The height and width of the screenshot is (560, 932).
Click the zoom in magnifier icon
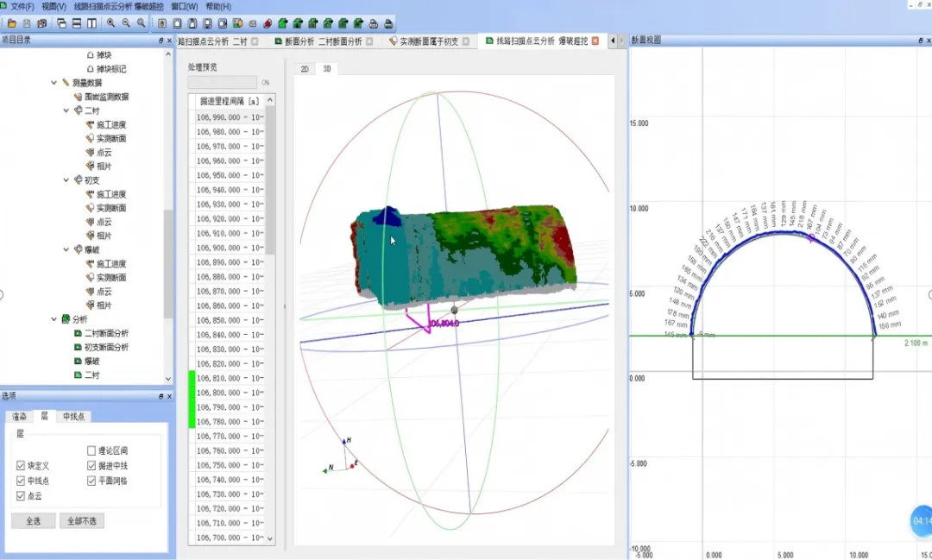(x=111, y=23)
